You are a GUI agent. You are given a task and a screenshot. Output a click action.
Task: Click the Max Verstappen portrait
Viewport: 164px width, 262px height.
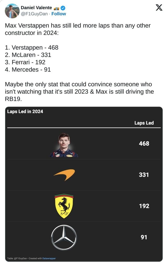pyautogui.click(x=64, y=145)
